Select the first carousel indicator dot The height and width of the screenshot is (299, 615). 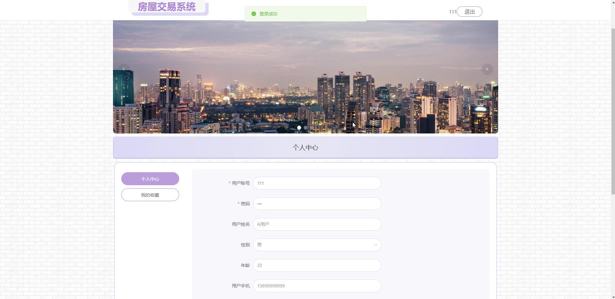299,128
